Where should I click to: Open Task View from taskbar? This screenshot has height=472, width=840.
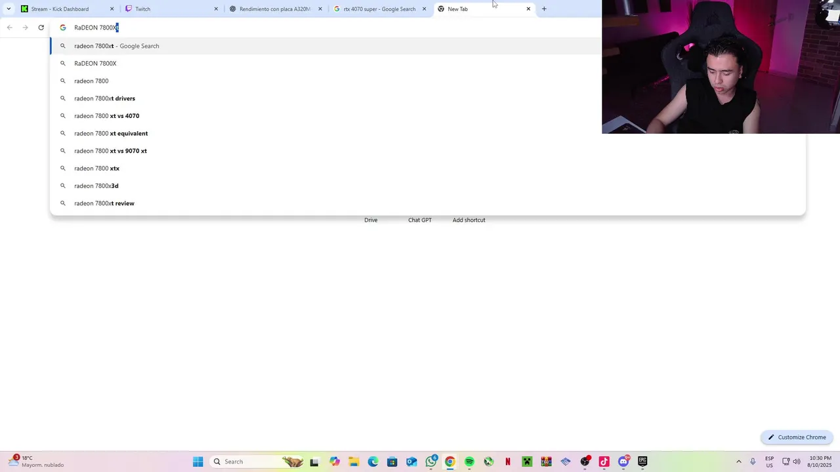coord(314,462)
